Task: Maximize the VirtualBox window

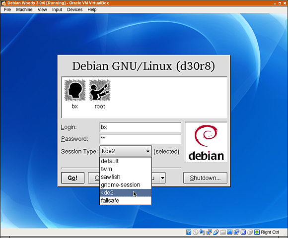Action: pos(280,3)
